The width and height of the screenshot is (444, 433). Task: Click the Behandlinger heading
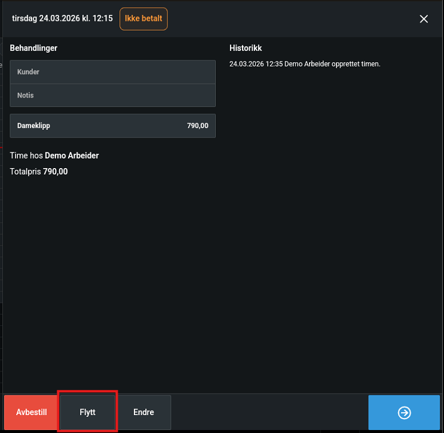coord(33,48)
